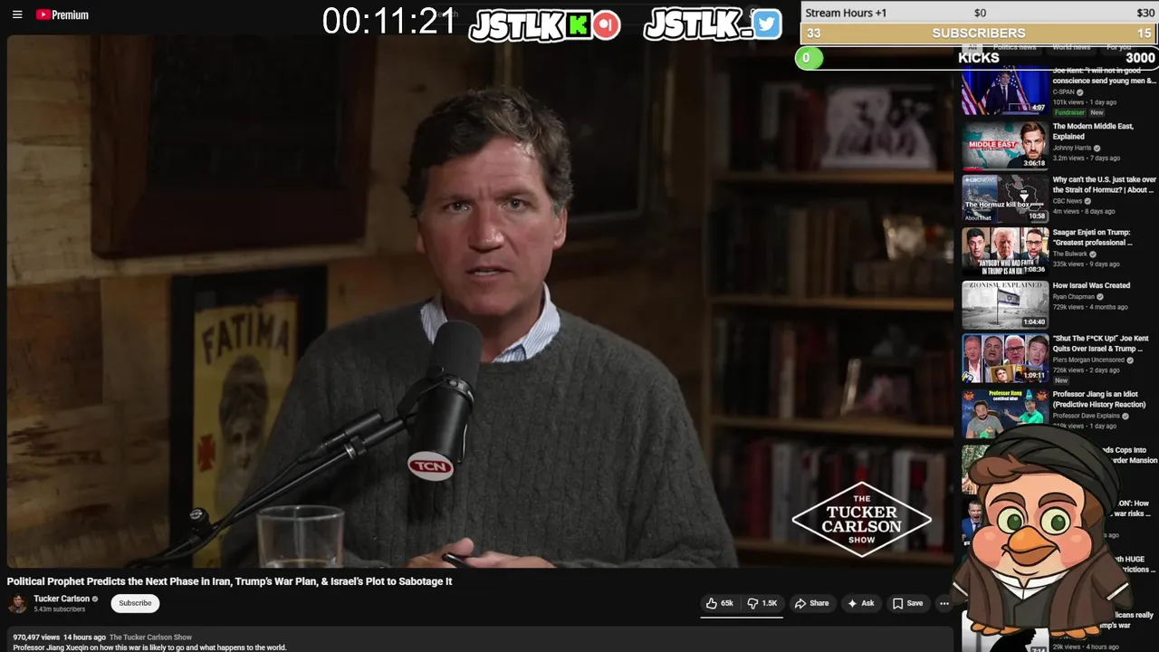Open the Saagar Enjeti on Trump thumbnail

click(1005, 251)
